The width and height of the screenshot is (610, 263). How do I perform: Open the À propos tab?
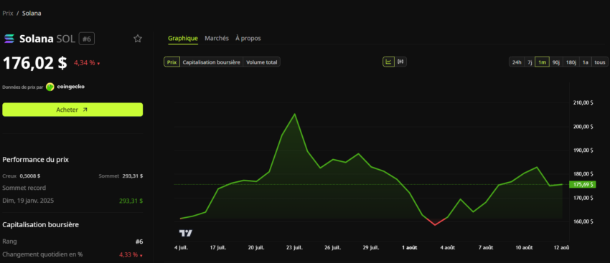[x=248, y=39]
